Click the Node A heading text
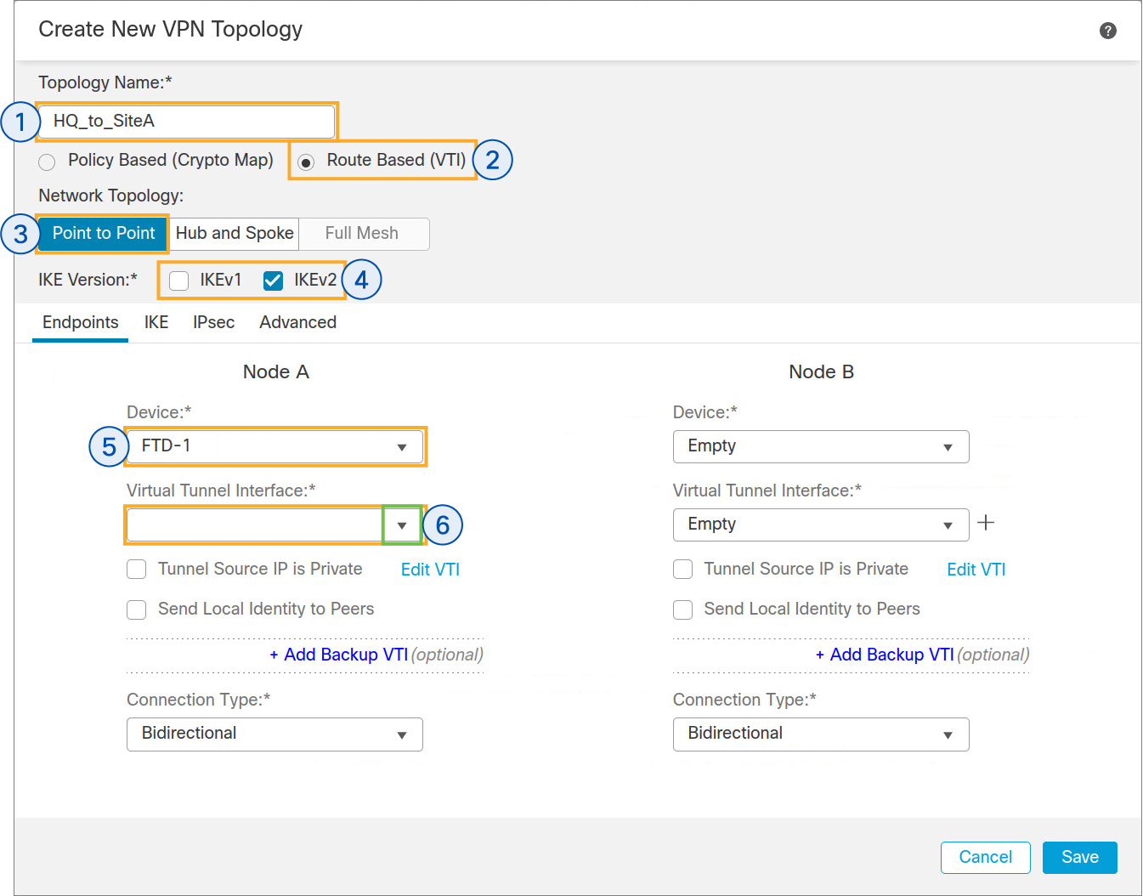Screen dimensions: 1143x896 point(276,372)
